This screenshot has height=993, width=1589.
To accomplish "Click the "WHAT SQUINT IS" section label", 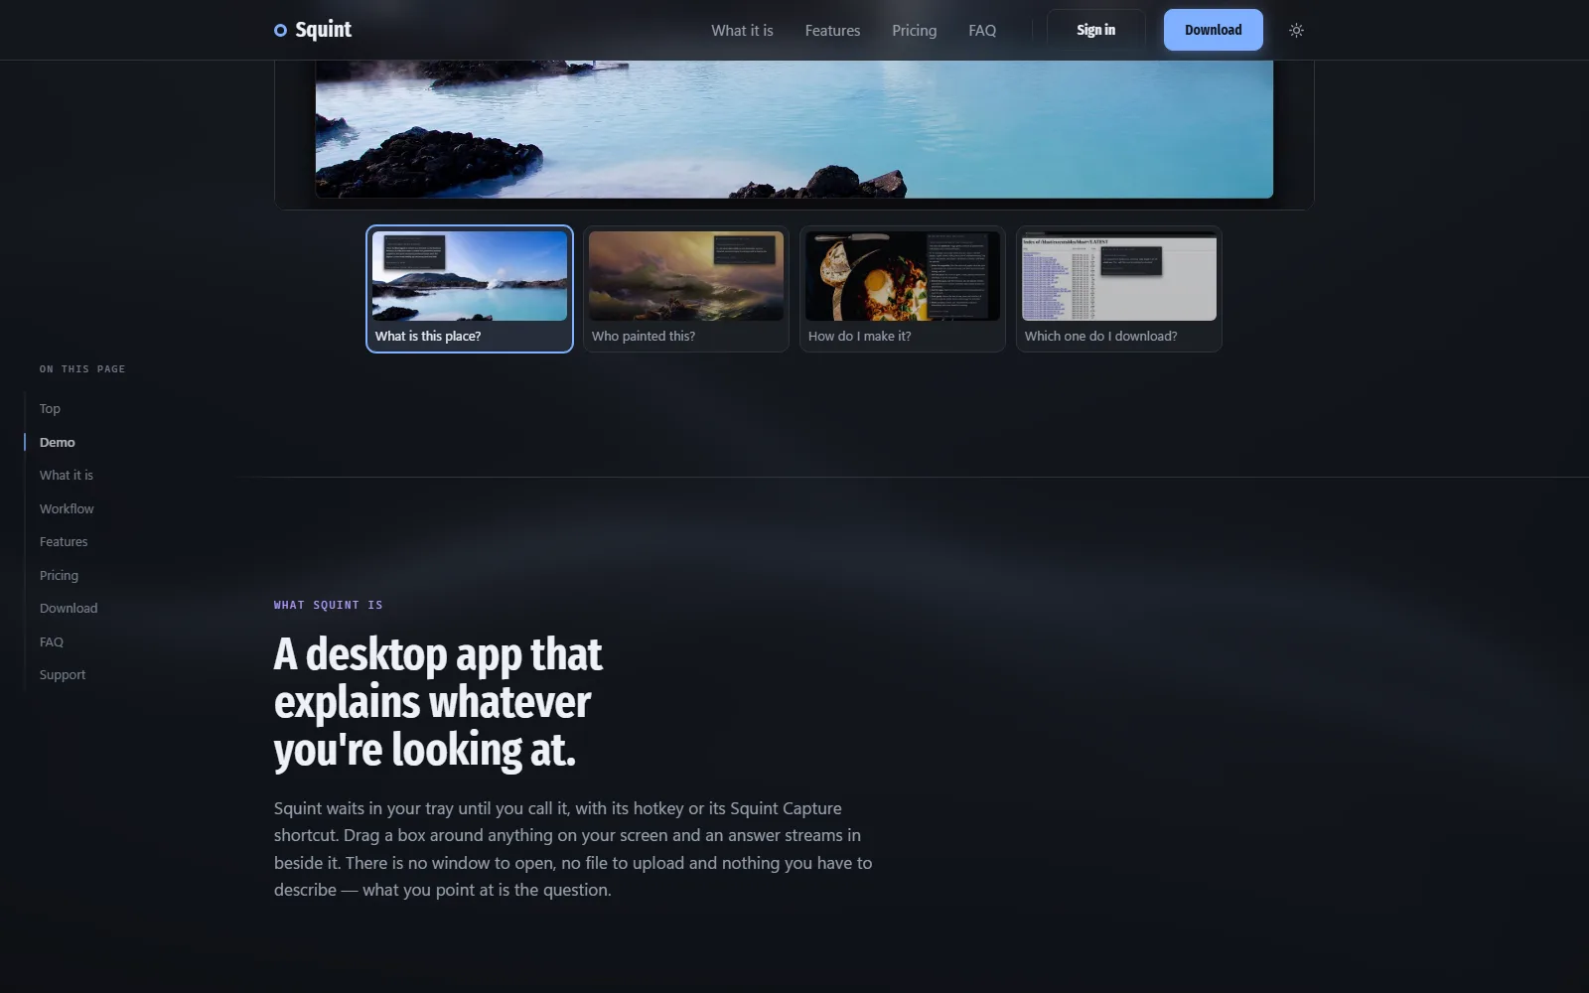I will (x=328, y=605).
